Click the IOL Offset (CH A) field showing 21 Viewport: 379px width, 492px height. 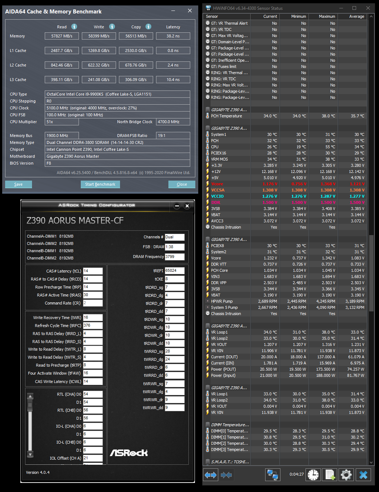[93, 458]
